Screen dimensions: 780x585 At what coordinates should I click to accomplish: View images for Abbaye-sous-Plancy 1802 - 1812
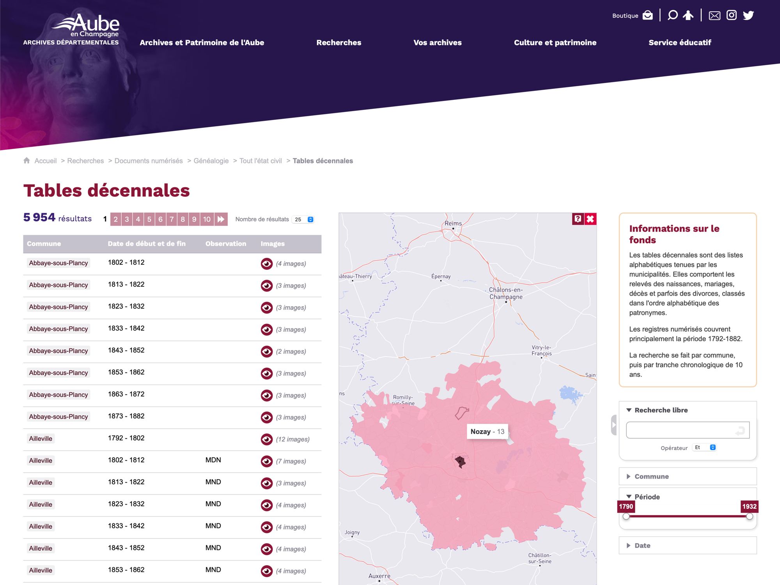coord(267,264)
